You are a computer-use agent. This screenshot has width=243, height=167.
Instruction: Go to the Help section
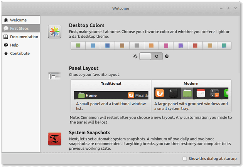(x=21, y=45)
